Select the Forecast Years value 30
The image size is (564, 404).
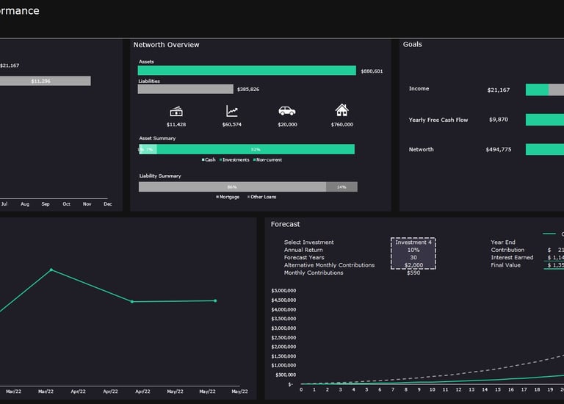coord(413,258)
